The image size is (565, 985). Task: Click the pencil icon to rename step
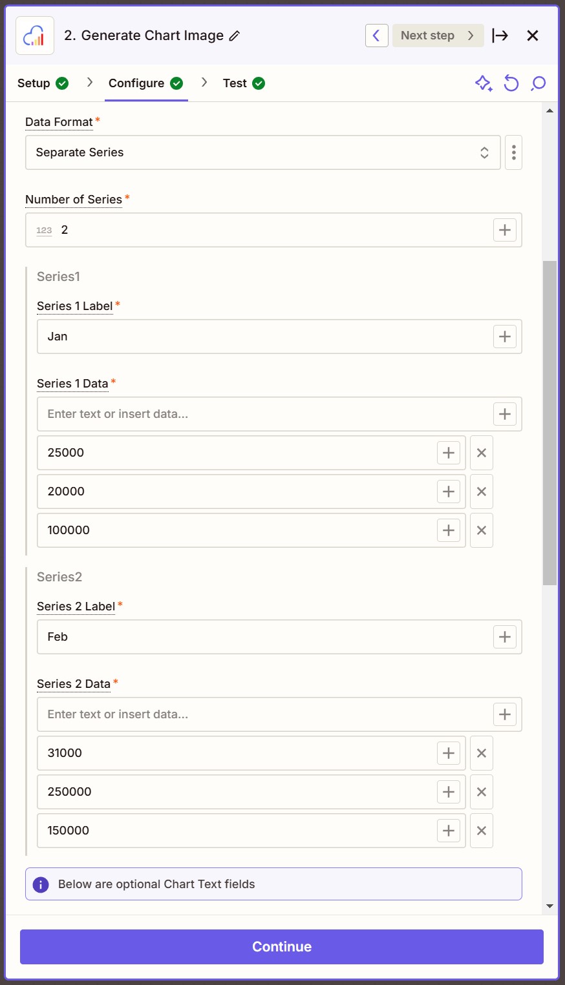click(235, 36)
